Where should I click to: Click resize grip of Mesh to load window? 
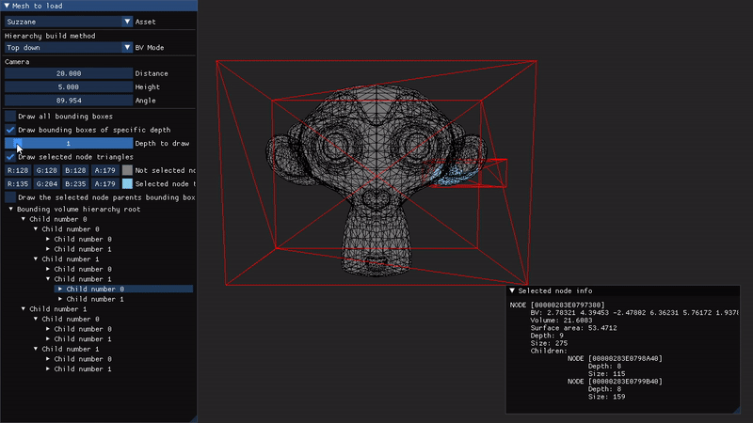(194, 419)
